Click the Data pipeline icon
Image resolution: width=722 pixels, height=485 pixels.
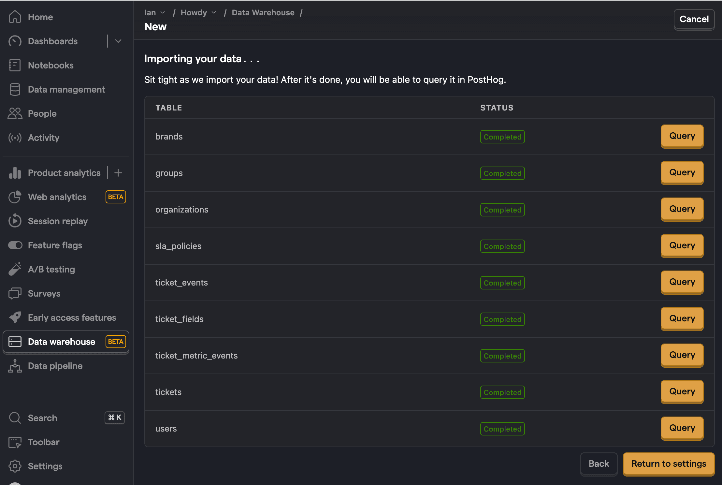pyautogui.click(x=15, y=366)
